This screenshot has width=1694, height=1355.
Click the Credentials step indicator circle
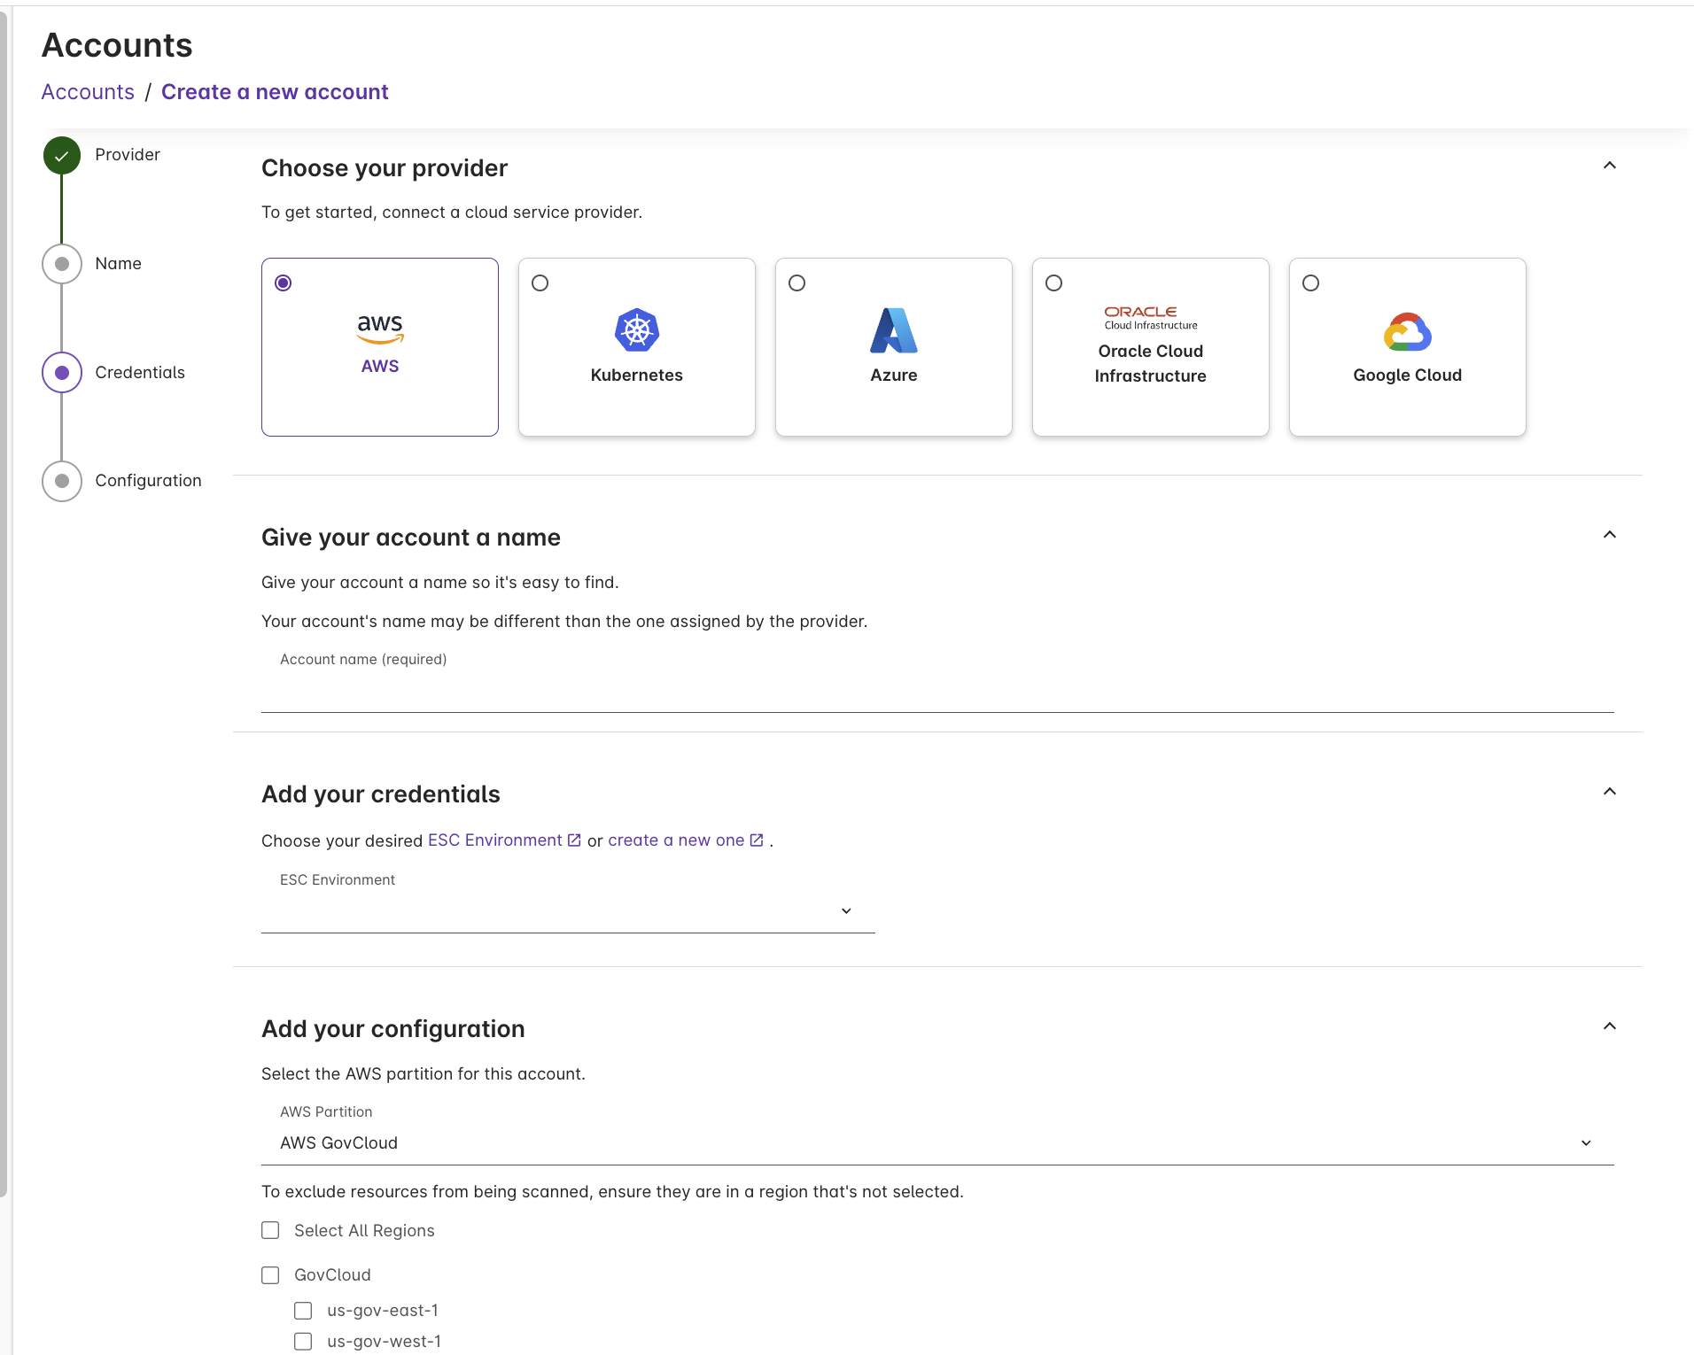(60, 372)
